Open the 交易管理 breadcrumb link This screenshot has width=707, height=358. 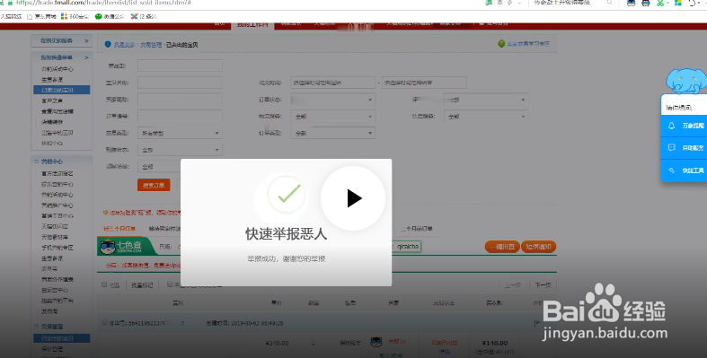[151, 45]
